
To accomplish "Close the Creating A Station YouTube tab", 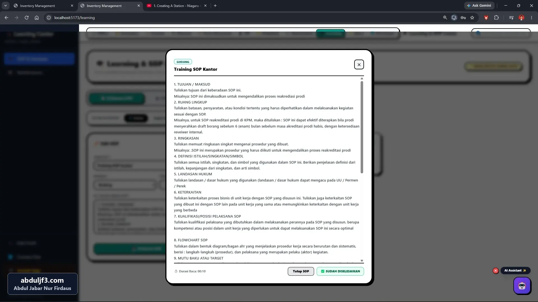I will pos(205,6).
